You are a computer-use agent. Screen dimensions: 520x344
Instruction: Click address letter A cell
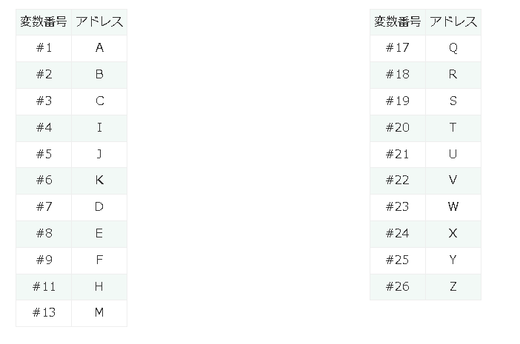click(99, 48)
